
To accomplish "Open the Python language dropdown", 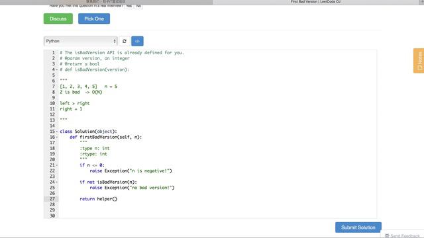I will (81, 41).
